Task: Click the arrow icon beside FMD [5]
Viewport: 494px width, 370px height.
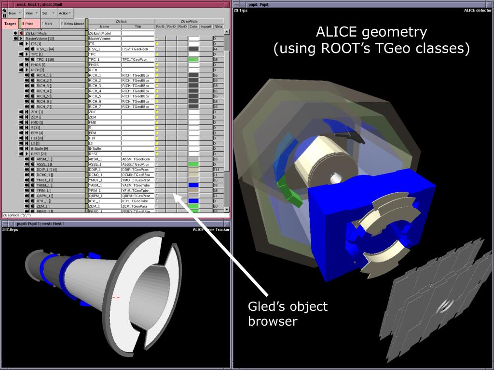Action: 21,122
